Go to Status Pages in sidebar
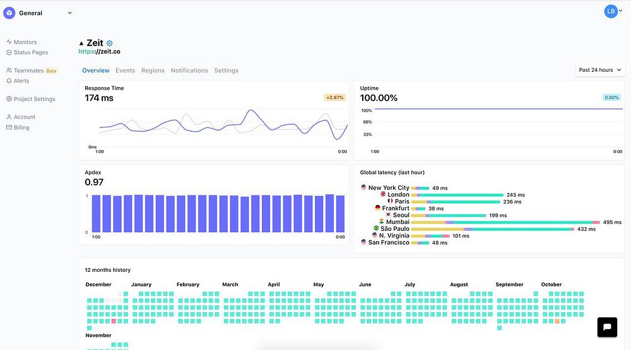The height and width of the screenshot is (350, 631). click(x=30, y=52)
